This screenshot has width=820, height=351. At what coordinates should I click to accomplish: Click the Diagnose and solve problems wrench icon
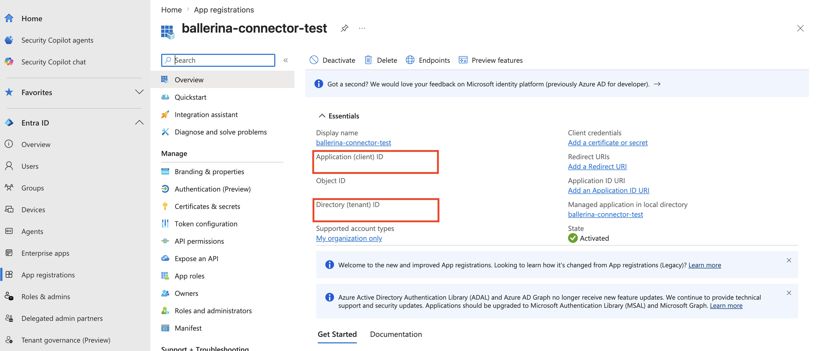click(165, 132)
